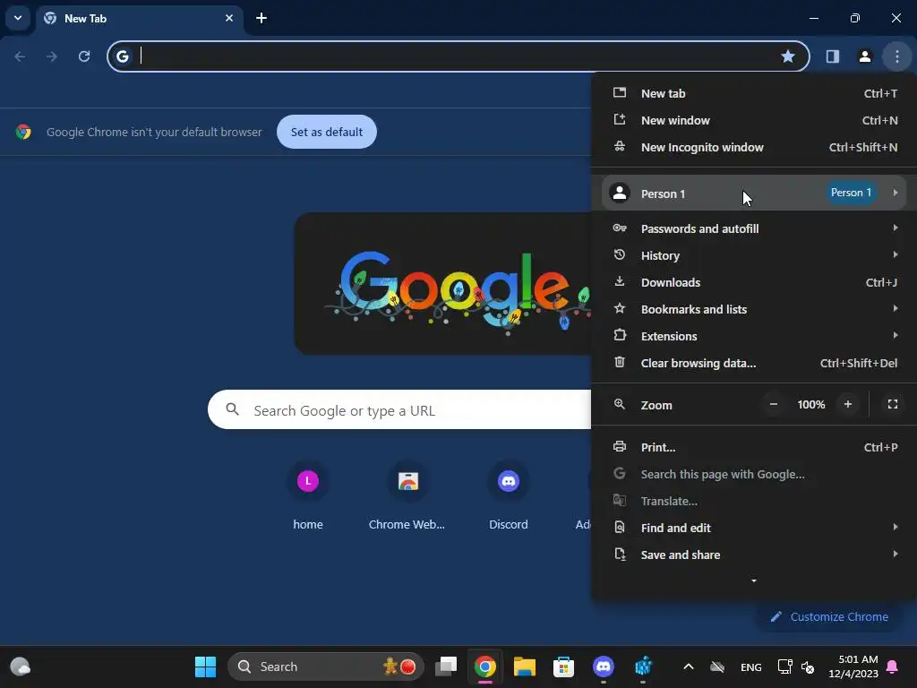Screen dimensions: 917x688
Task: Open tab search dropdown arrow
Action: 18,18
